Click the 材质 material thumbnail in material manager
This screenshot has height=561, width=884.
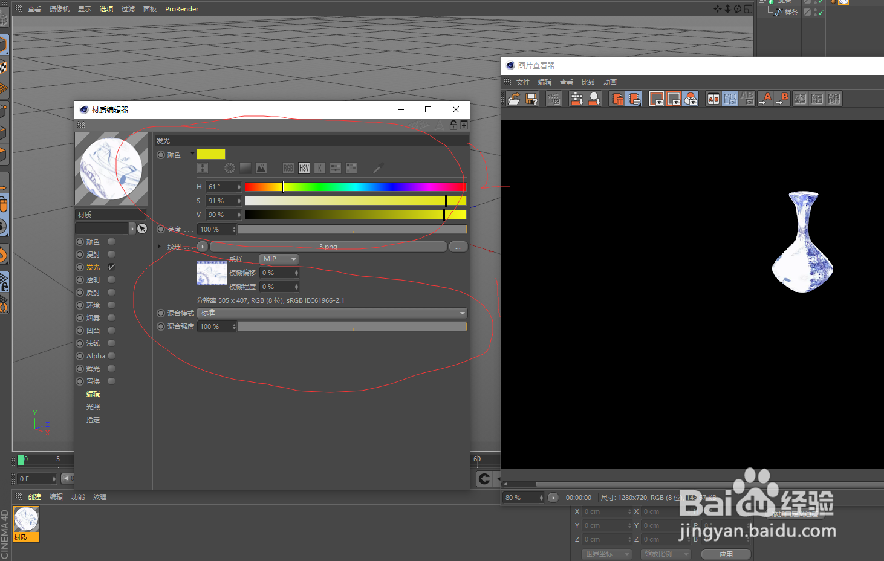(25, 520)
